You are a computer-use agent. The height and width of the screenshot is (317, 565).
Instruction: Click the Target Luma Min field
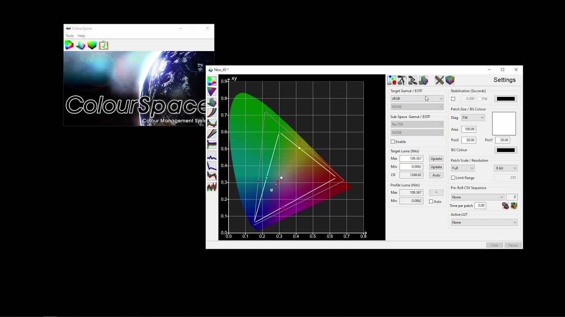coord(411,167)
